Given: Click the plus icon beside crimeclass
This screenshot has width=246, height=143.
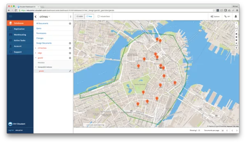Looking at the screenshot, I should pos(70,48).
